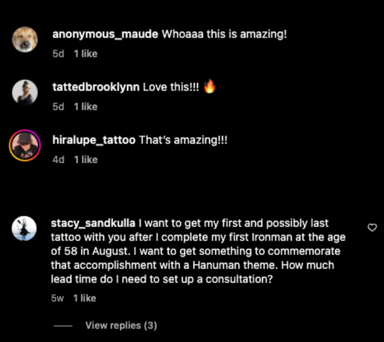Screen dimensions: 384x342
Task: Show likes on anonymous_maude's comment
Action: point(86,54)
